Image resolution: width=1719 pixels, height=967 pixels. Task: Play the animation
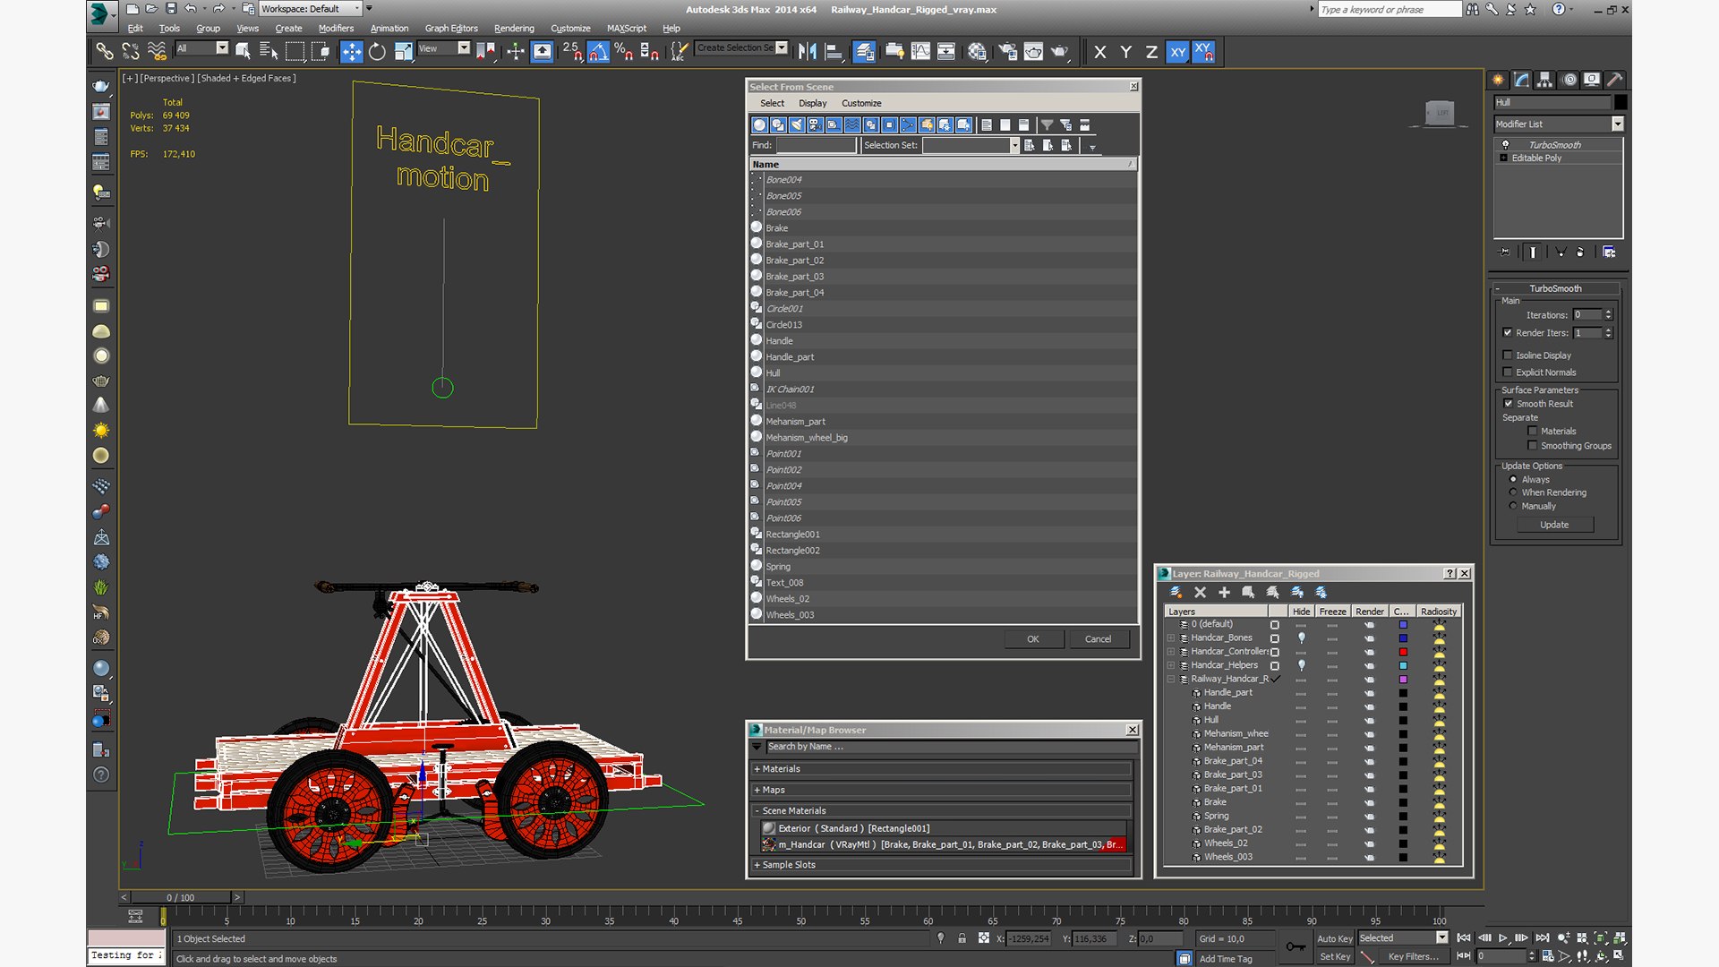[x=1503, y=938]
